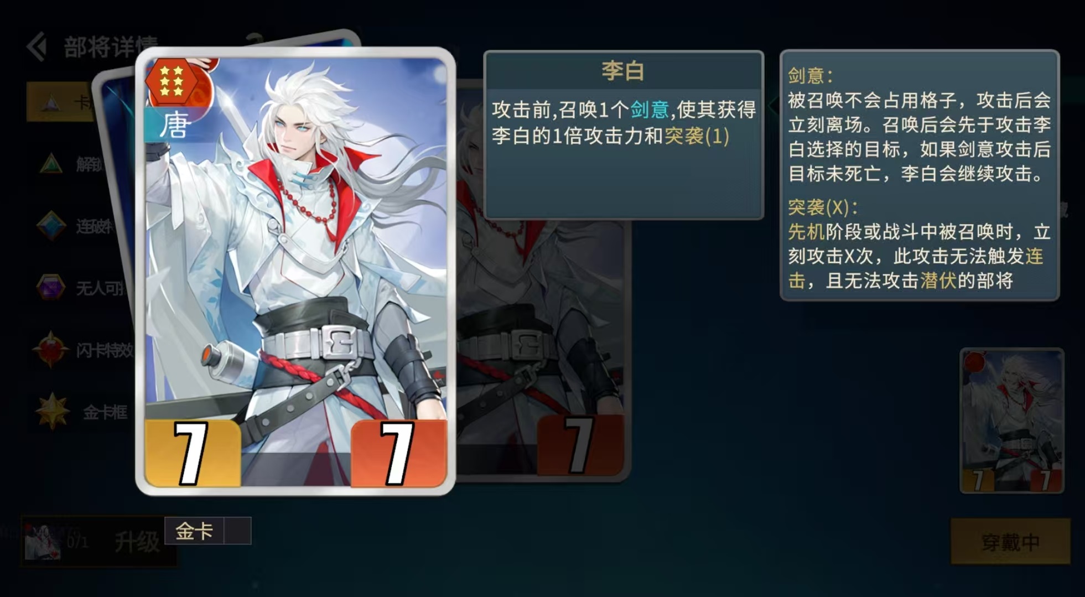
Task: Click the 突袭(1) keyword in description
Action: [x=697, y=136]
